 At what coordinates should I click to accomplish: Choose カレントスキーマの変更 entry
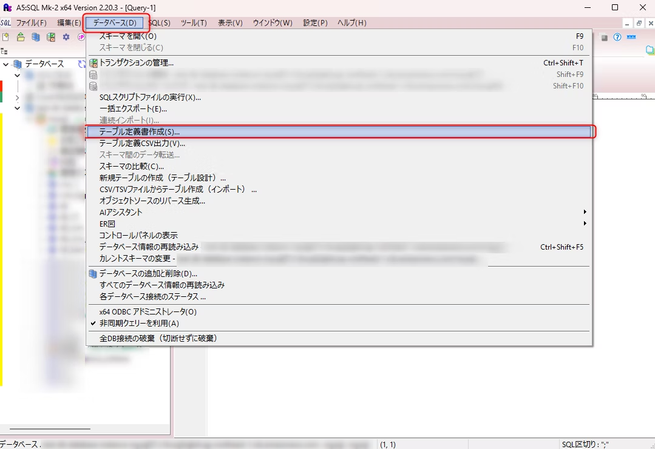[x=339, y=259]
